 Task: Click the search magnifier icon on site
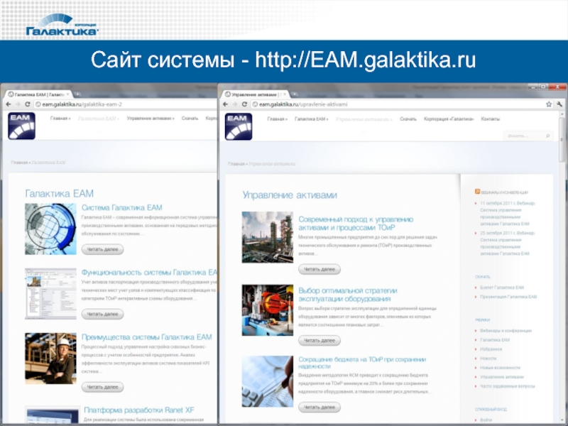[x=547, y=136]
